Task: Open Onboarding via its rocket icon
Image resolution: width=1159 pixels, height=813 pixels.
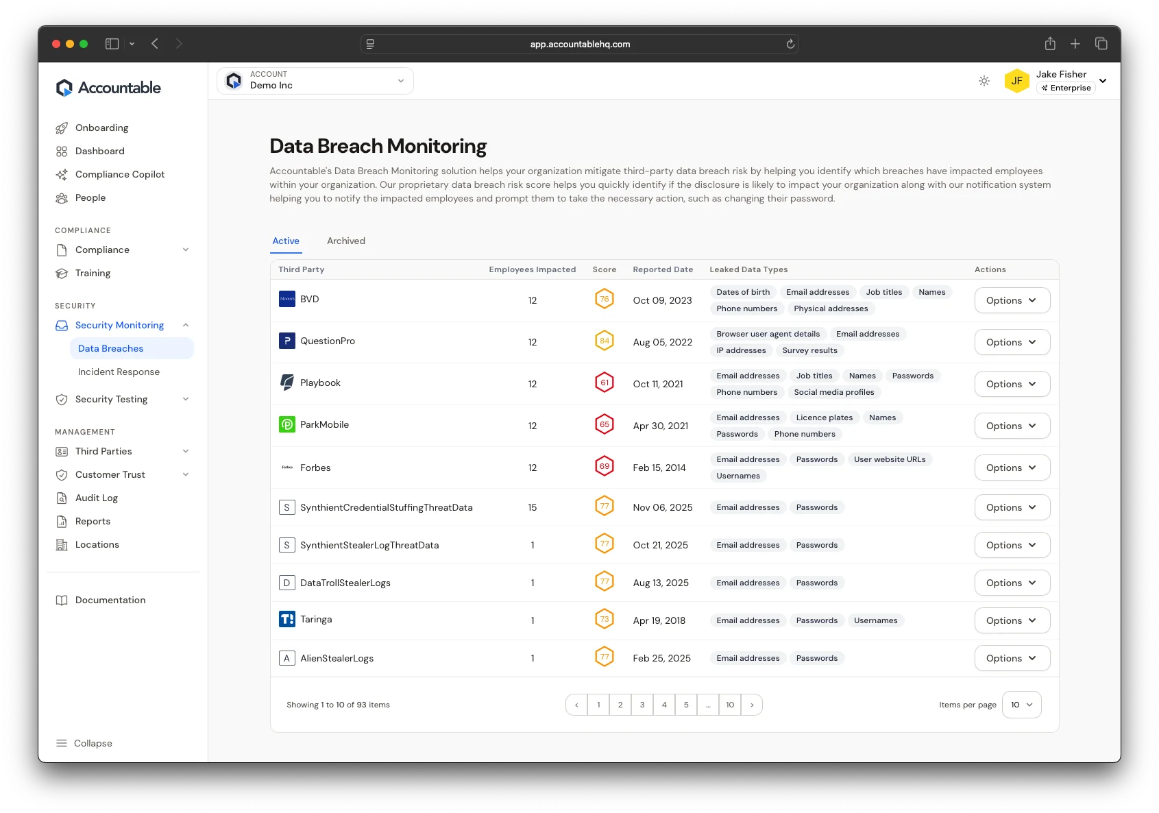Action: point(62,128)
